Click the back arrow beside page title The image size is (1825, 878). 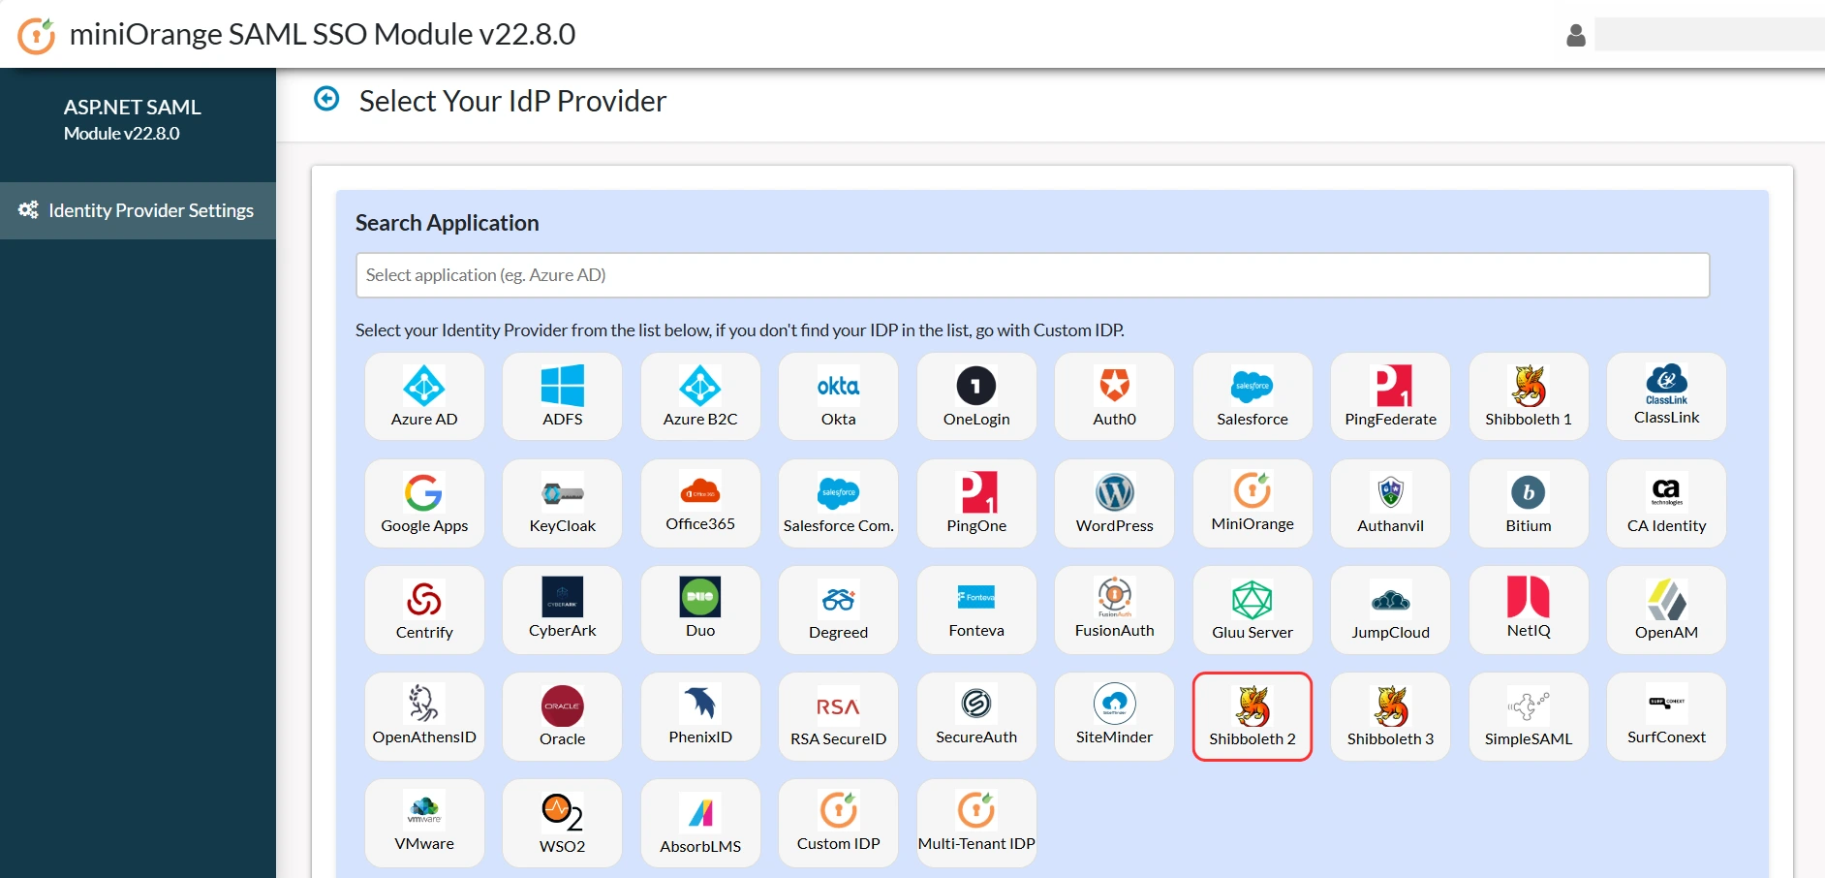pos(327,99)
